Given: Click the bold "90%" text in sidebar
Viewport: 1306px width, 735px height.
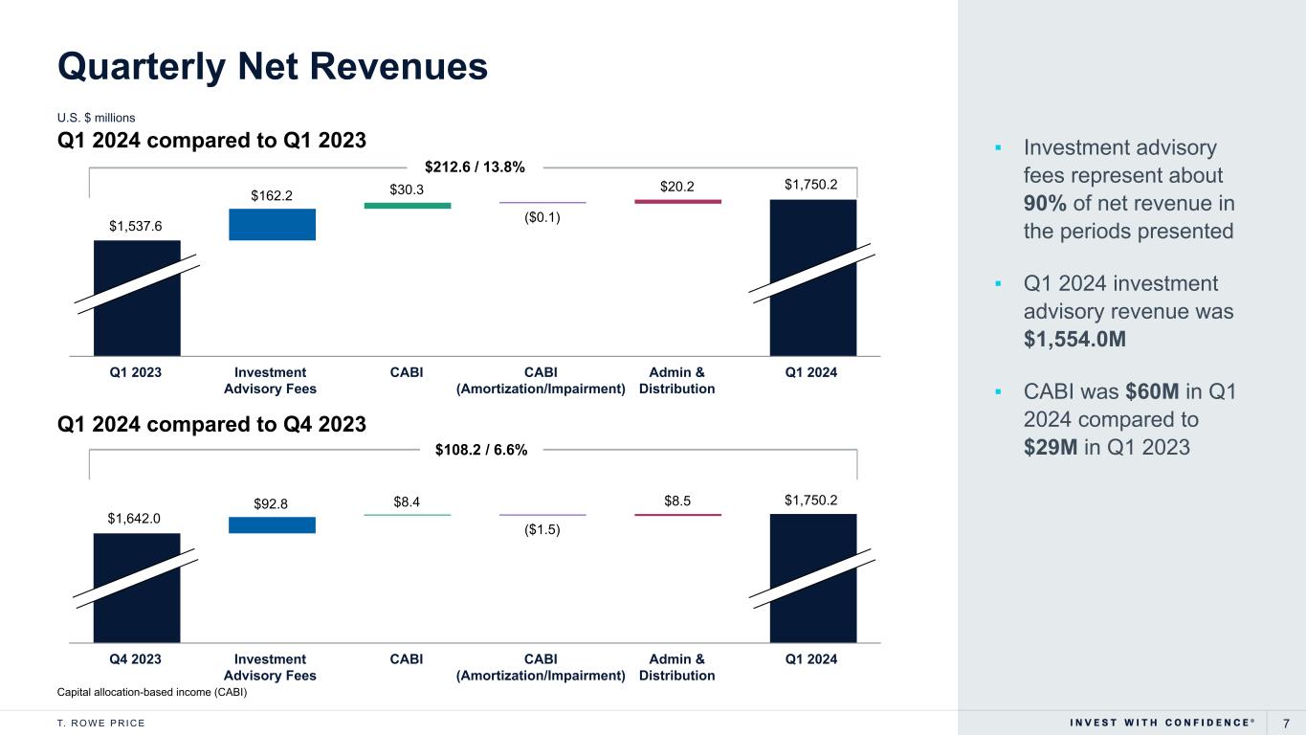Looking at the screenshot, I should tap(1045, 203).
